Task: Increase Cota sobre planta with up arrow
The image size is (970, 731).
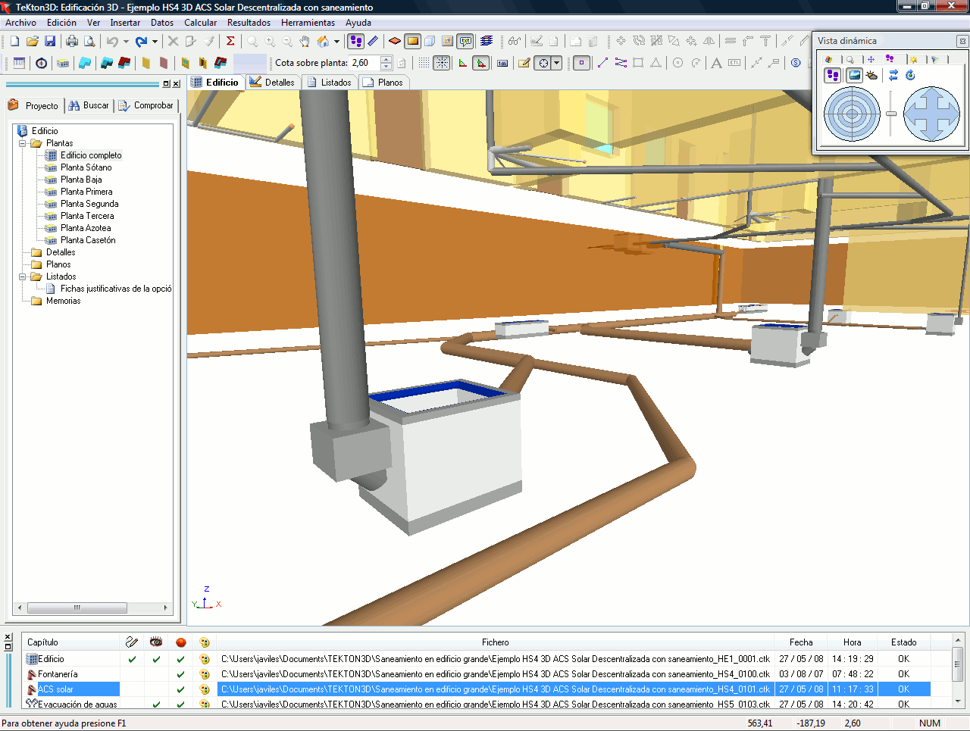Action: tap(386, 59)
